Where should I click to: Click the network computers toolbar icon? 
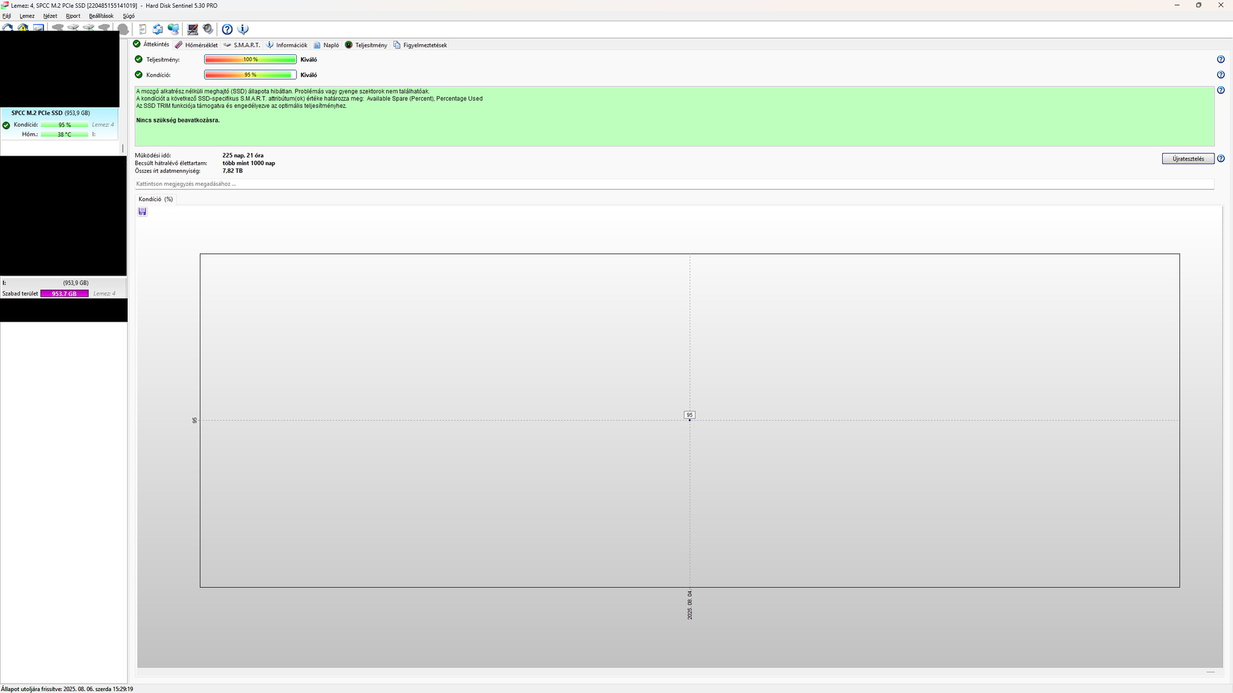pyautogui.click(x=173, y=29)
